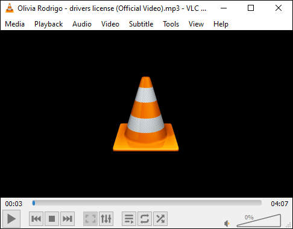293x229 pixels.
Task: Expand the Tools menu
Action: (x=171, y=24)
